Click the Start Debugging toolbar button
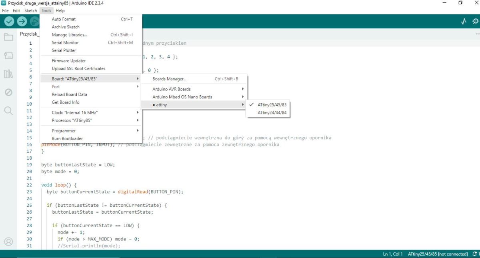480x258 pixels. coord(35,22)
